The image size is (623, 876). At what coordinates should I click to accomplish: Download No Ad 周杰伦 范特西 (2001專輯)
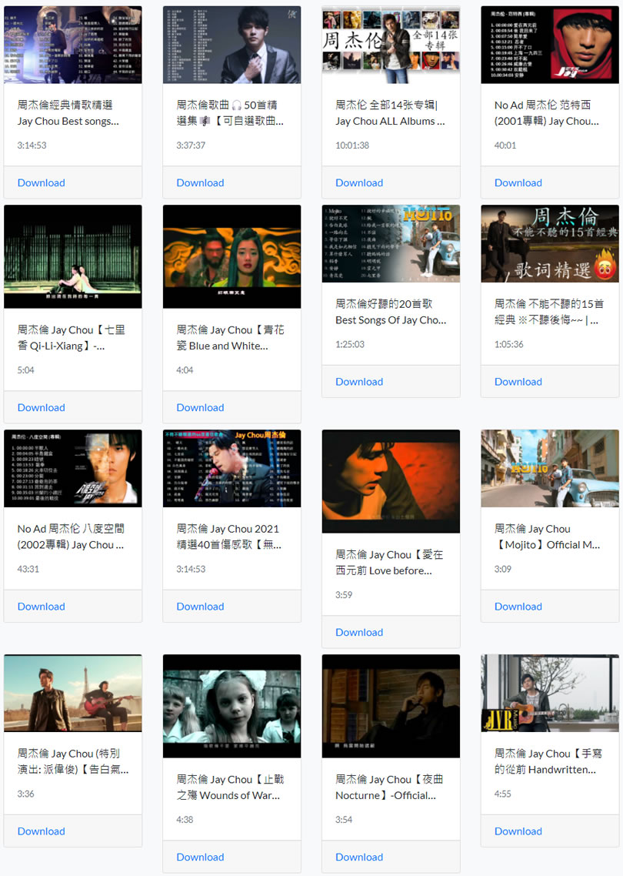pyautogui.click(x=518, y=182)
